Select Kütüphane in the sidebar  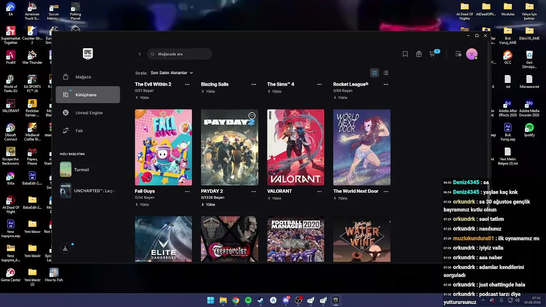tap(88, 95)
